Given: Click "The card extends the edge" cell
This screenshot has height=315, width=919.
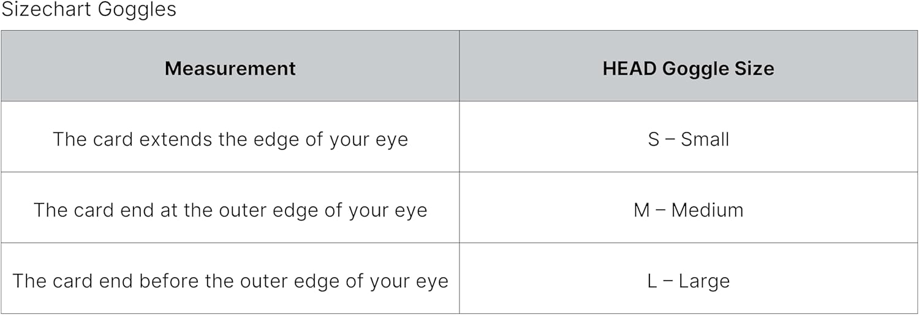Looking at the screenshot, I should [230, 139].
